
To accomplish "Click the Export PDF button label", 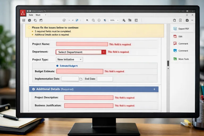I will (184, 29).
